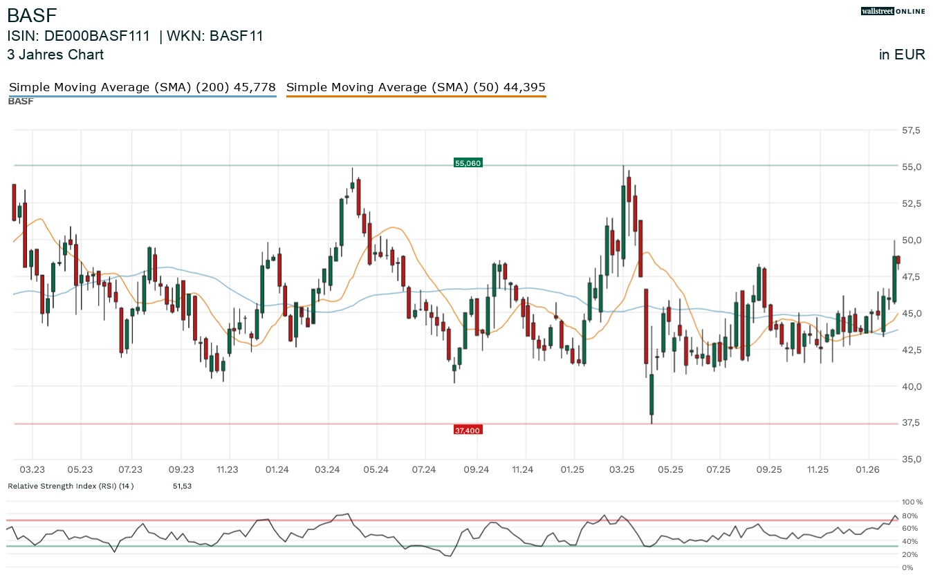
Task: Toggle the BASF price series visibility
Action: (x=20, y=101)
